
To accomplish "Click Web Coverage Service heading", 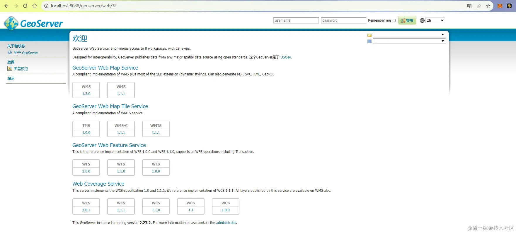I will [98, 184].
